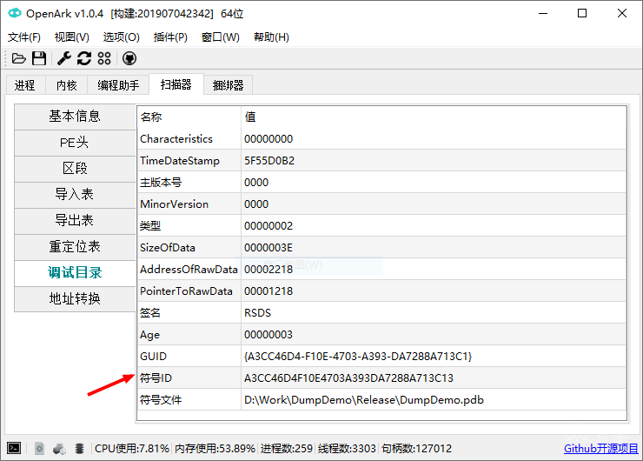
Task: Minimize the OpenArk window
Action: 543,13
